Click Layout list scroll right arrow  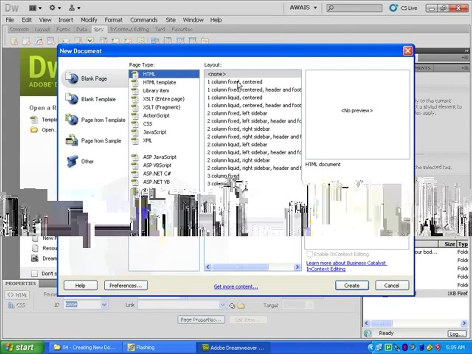(297, 267)
